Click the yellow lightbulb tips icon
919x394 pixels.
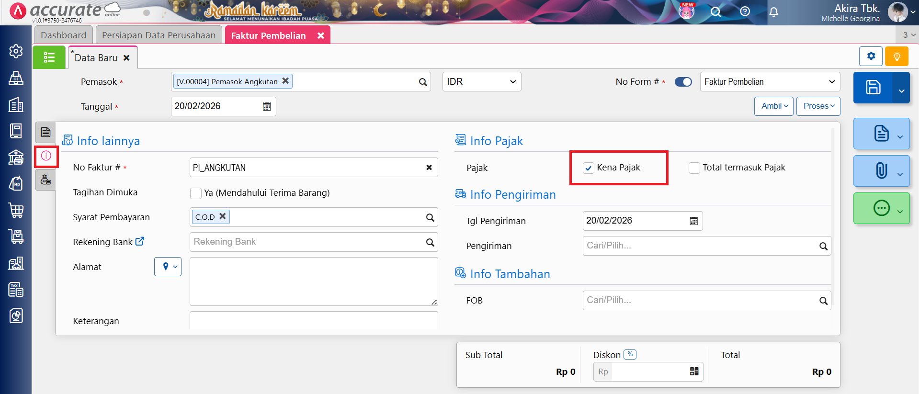coord(896,56)
